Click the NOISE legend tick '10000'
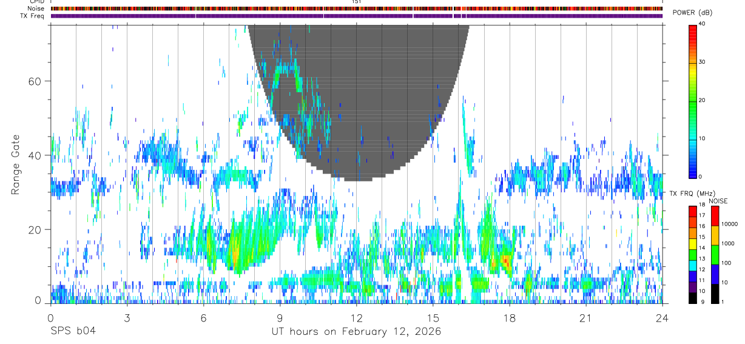This screenshot has width=745, height=344. coord(730,224)
